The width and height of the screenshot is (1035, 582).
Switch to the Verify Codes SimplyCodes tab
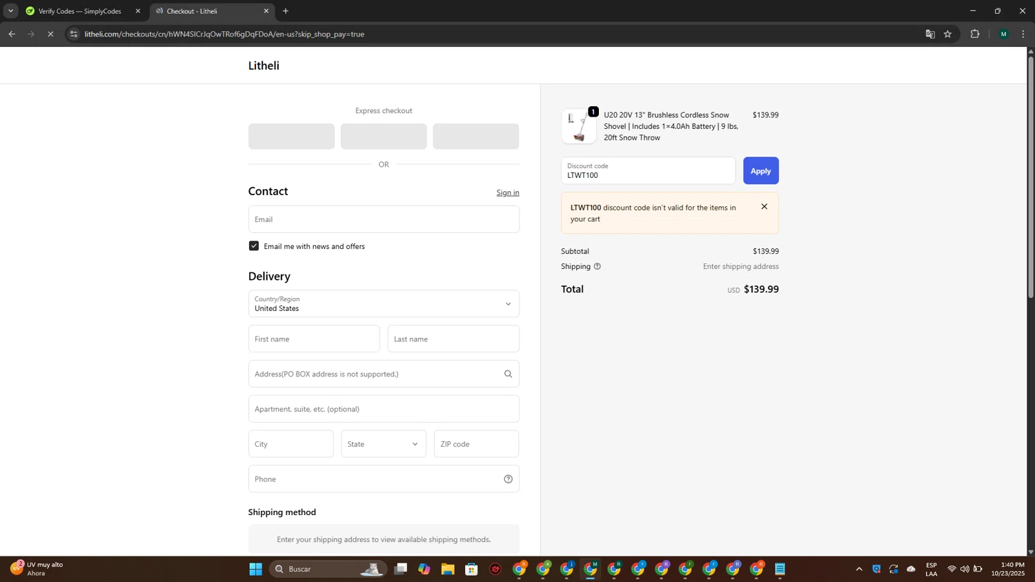[80, 11]
